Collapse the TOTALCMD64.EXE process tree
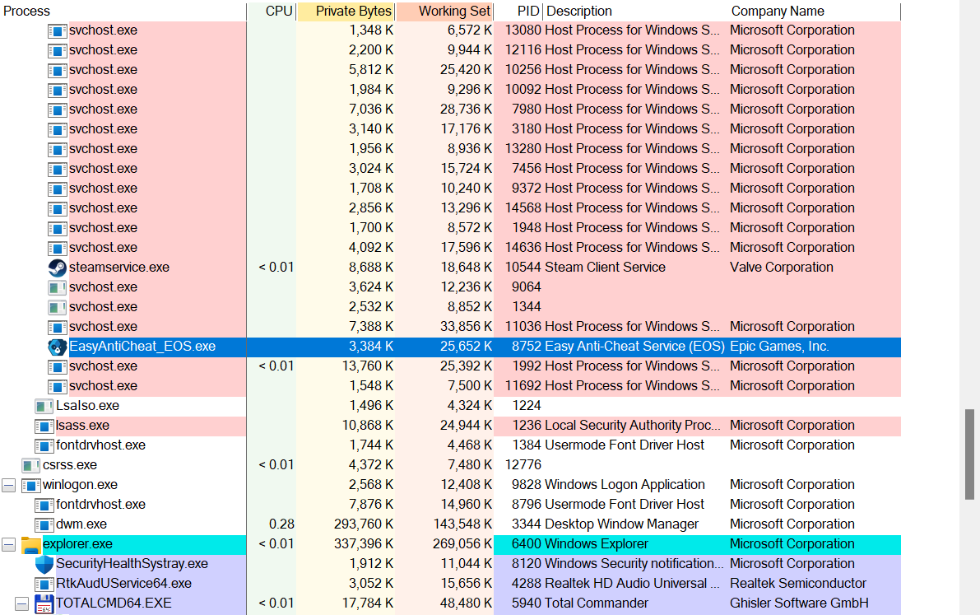980x615 pixels. (22, 603)
